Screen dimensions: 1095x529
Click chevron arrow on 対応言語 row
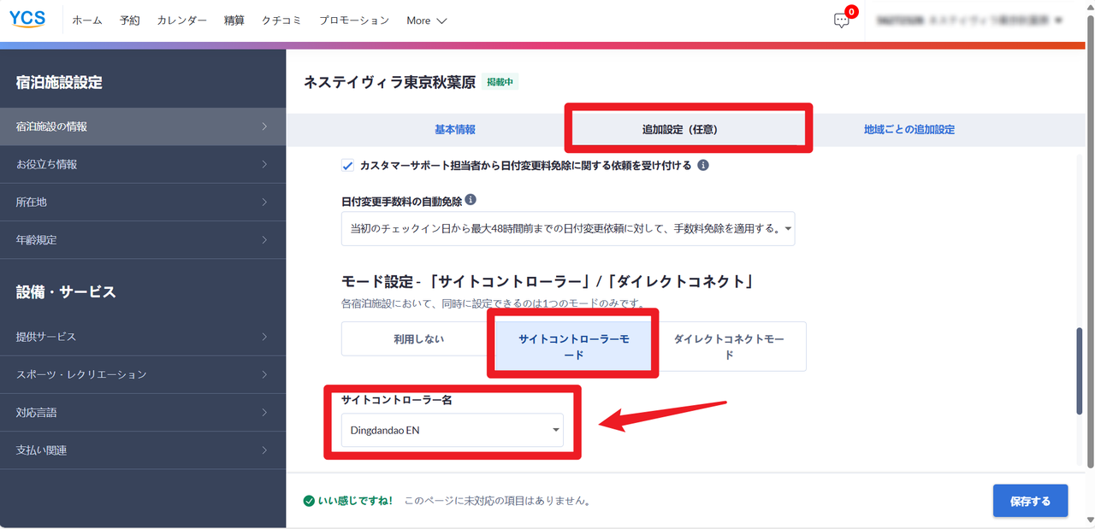click(x=264, y=413)
